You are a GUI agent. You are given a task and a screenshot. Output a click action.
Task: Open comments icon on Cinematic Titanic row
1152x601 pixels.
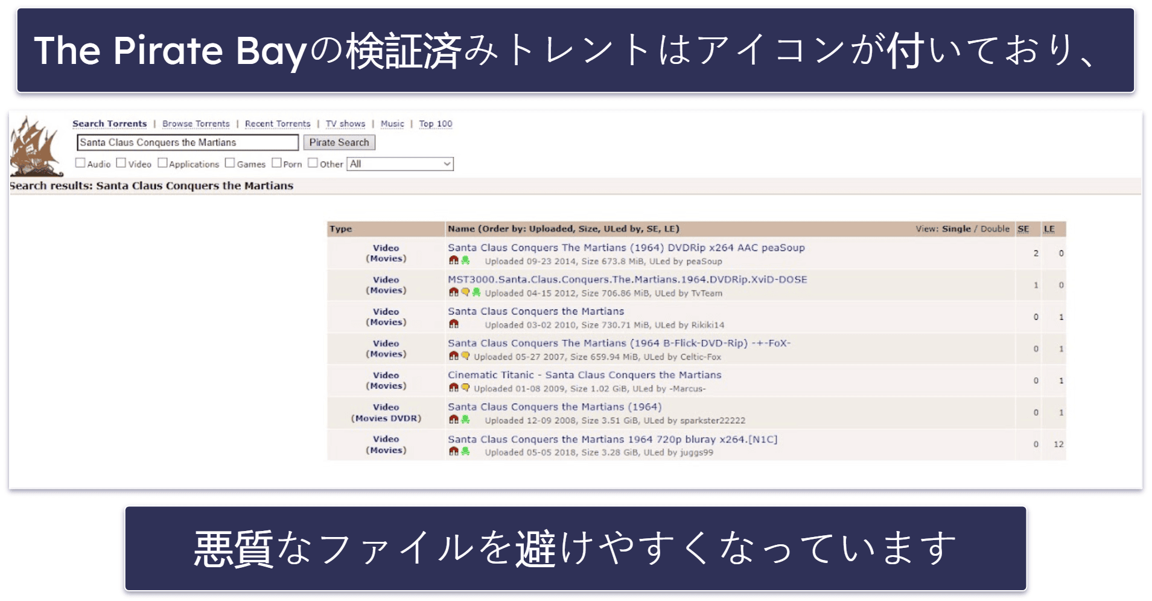[x=465, y=388]
